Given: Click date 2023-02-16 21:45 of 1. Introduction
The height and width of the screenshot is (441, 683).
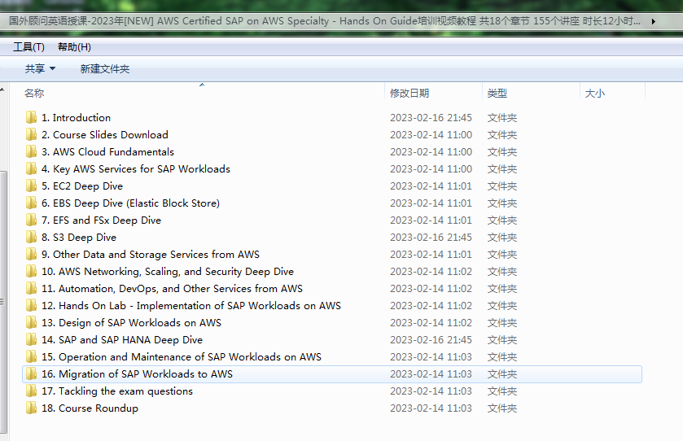Looking at the screenshot, I should pos(431,117).
